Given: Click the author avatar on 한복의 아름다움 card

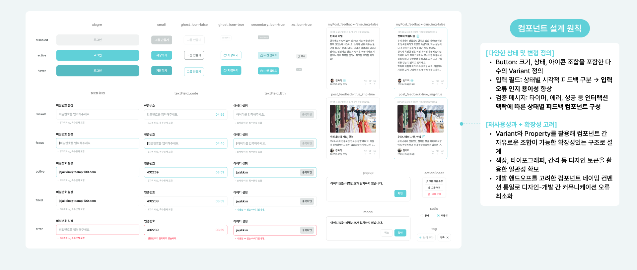Looking at the screenshot, I should tap(400, 81).
